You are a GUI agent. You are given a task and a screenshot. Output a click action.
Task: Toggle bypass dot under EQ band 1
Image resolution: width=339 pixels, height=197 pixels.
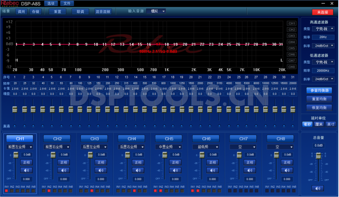point(15,126)
